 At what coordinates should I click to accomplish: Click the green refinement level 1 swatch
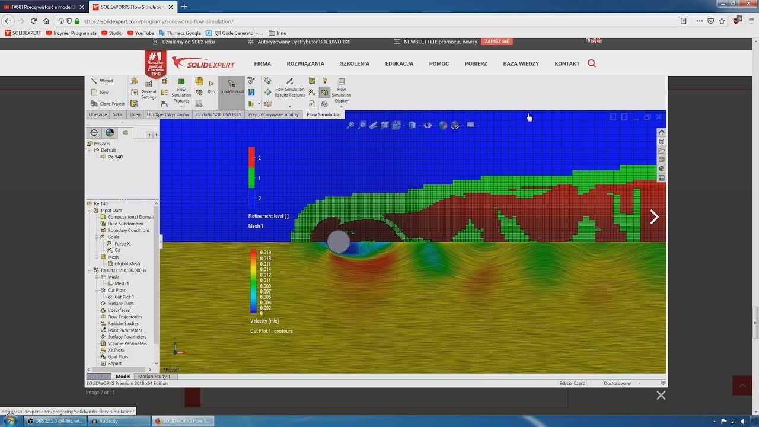click(x=251, y=178)
